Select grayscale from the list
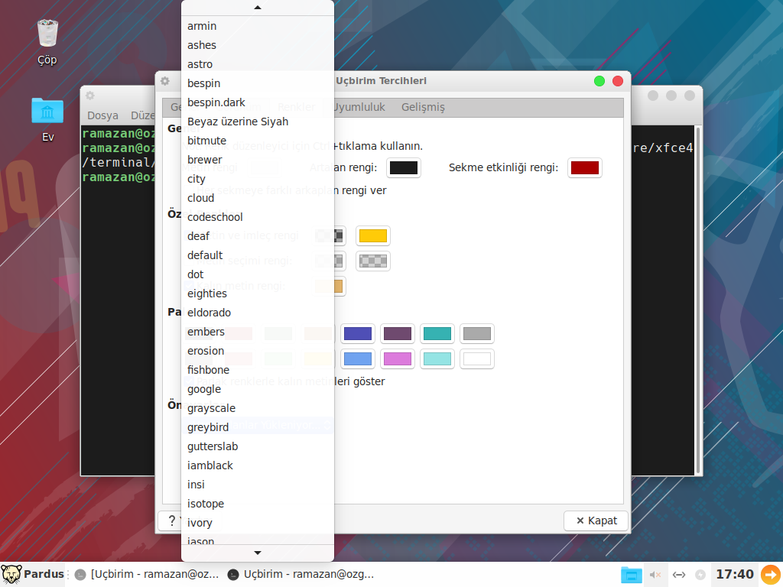The height and width of the screenshot is (587, 783). pos(258,408)
